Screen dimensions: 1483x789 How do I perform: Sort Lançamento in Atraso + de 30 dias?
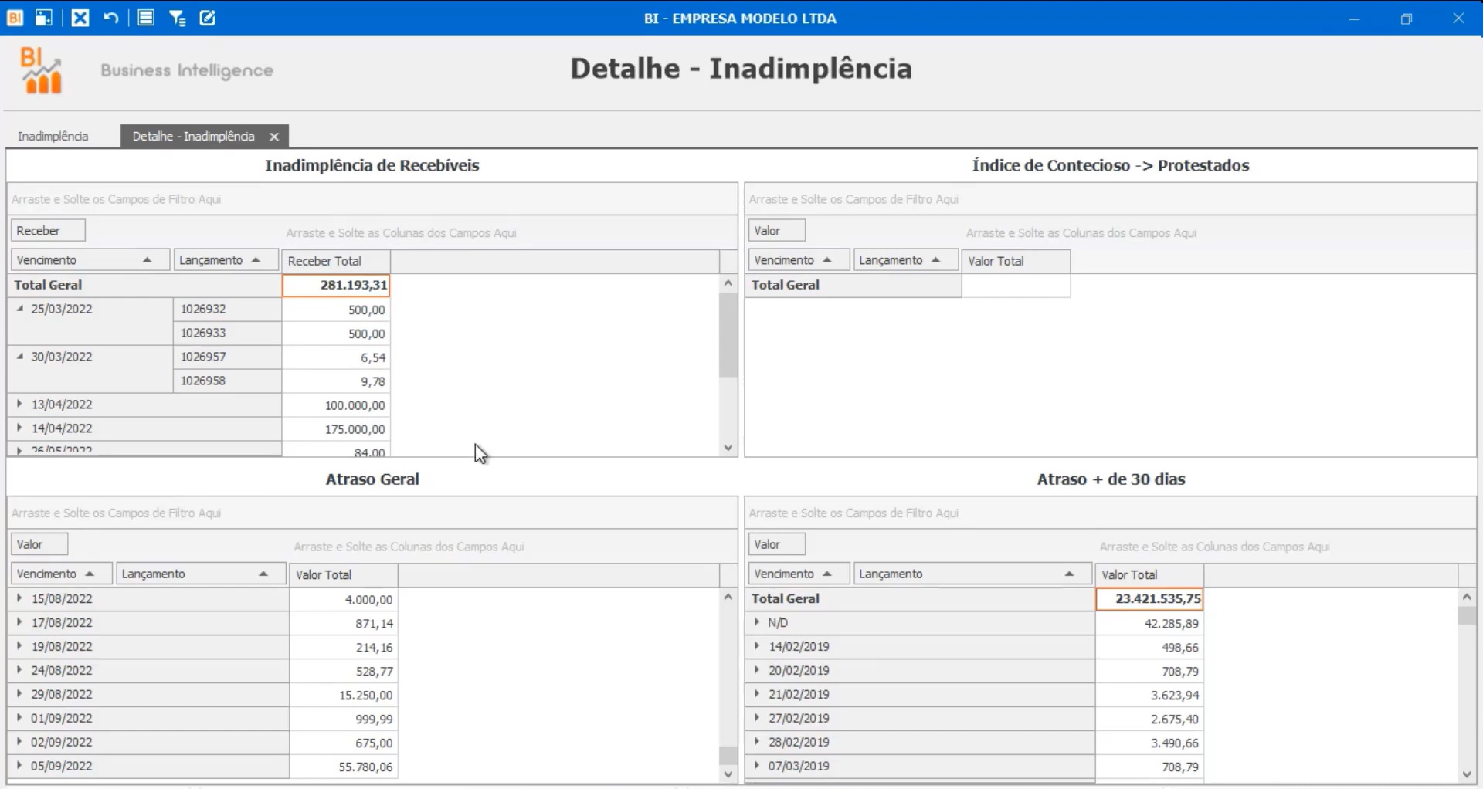pyautogui.click(x=972, y=574)
